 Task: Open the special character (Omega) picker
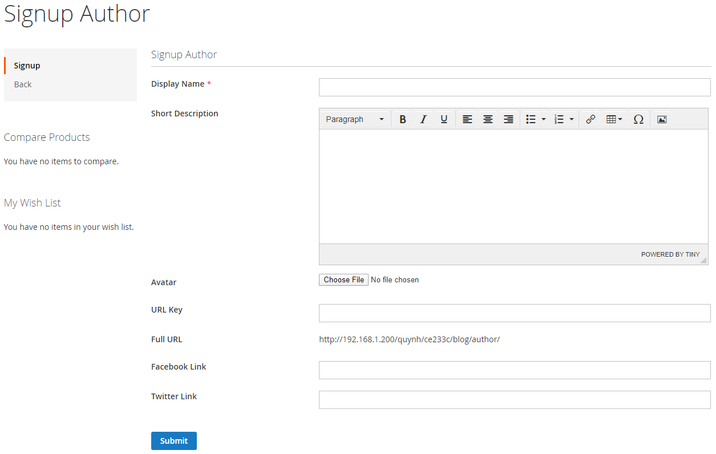638,119
